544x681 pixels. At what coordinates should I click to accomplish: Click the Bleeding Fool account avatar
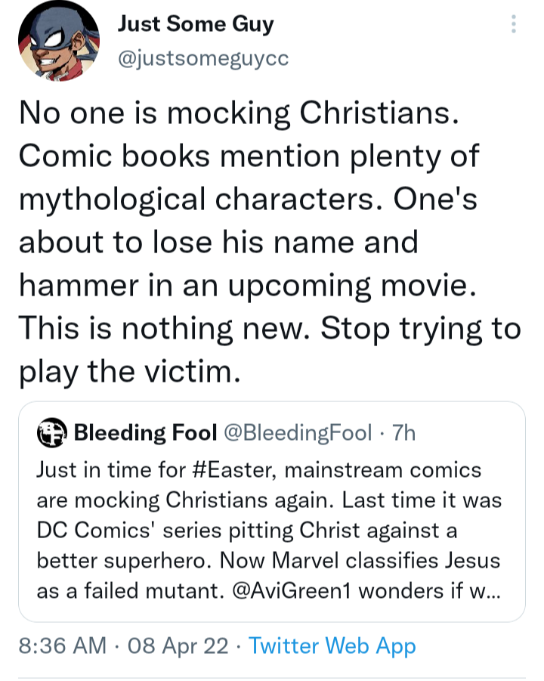point(51,432)
